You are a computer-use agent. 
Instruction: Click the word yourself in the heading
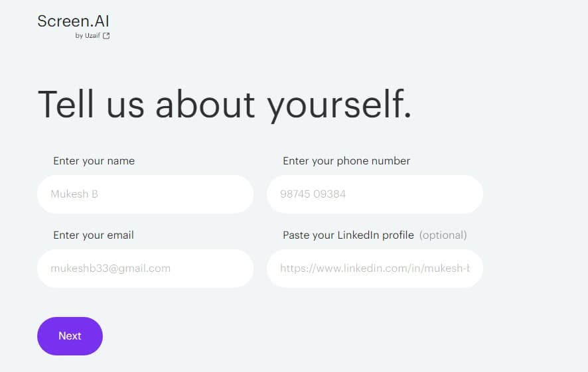pos(339,105)
